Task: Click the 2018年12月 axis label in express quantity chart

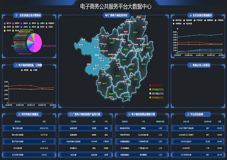Action: 211,55
